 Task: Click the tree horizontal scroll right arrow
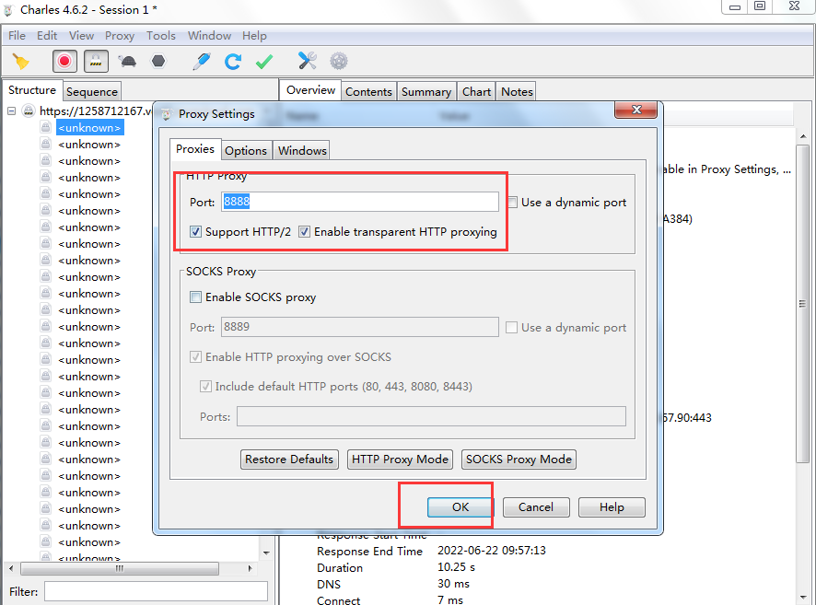tap(251, 568)
